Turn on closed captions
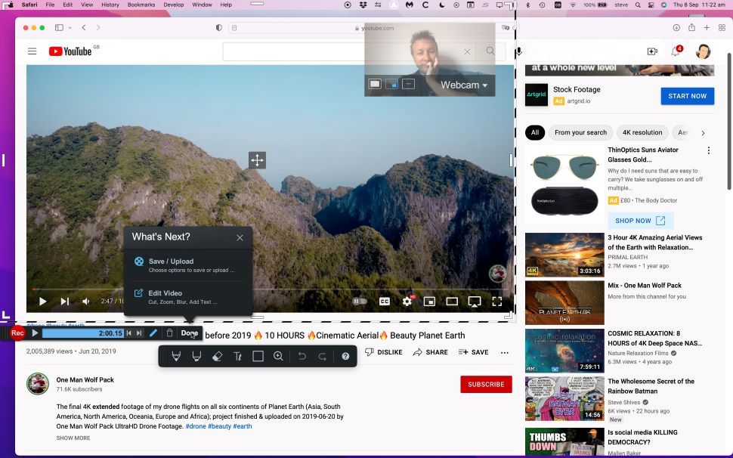The image size is (733, 458). tap(384, 301)
